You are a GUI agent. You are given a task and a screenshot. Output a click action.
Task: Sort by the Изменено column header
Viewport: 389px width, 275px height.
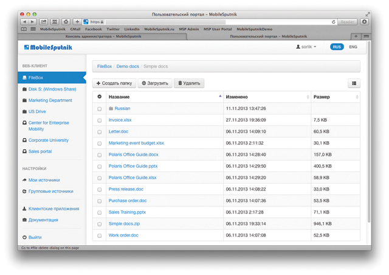coord(267,97)
